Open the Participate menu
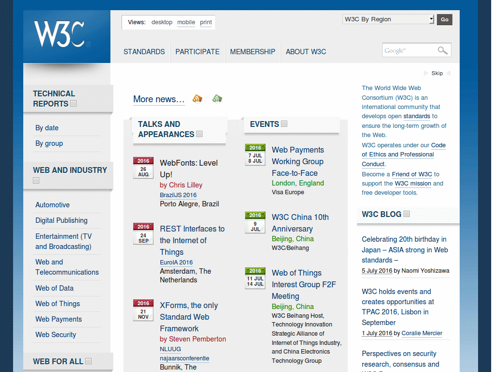 coord(198,51)
